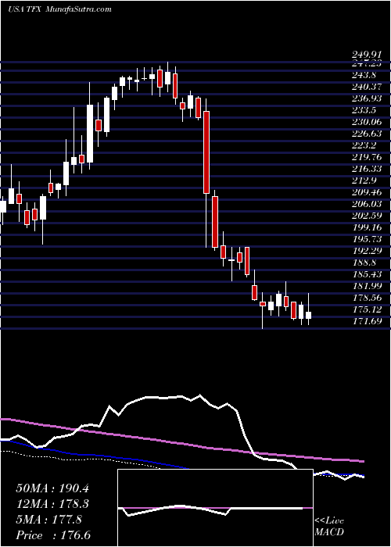Click the 188.8 price axis label
391x547 pixels.
click(364, 263)
